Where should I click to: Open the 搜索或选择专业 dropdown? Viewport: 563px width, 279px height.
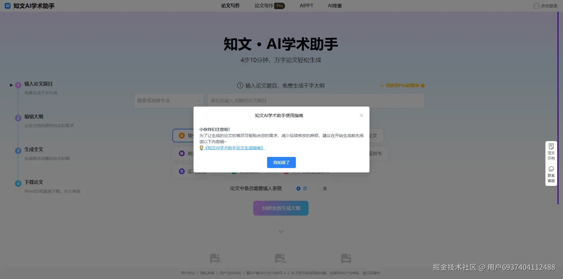pos(169,100)
